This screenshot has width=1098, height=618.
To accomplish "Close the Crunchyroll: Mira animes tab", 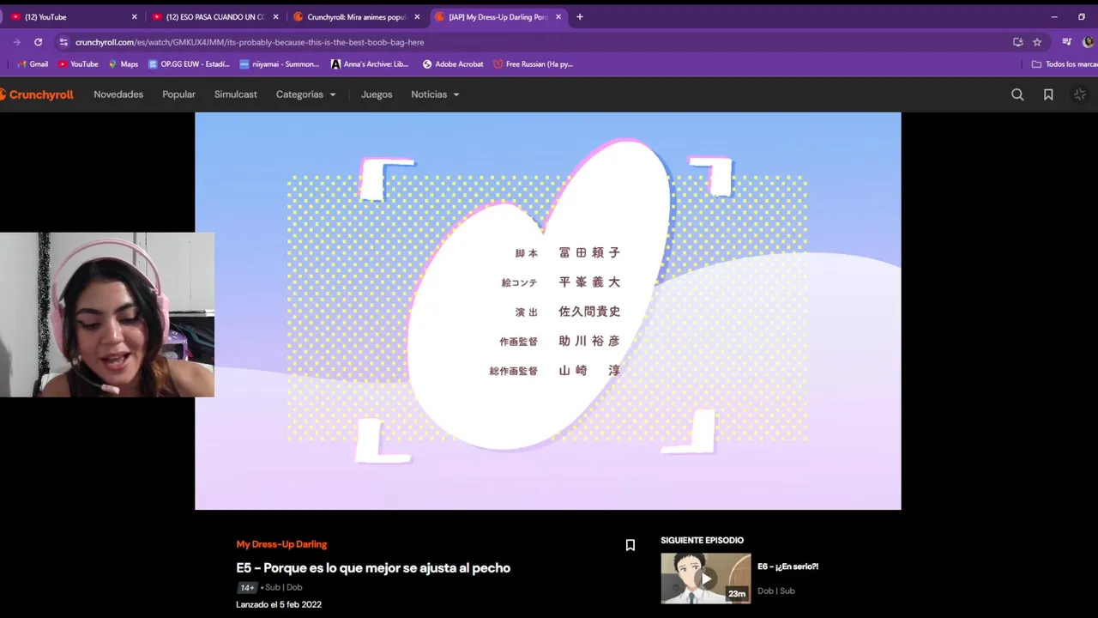I will pyautogui.click(x=417, y=17).
